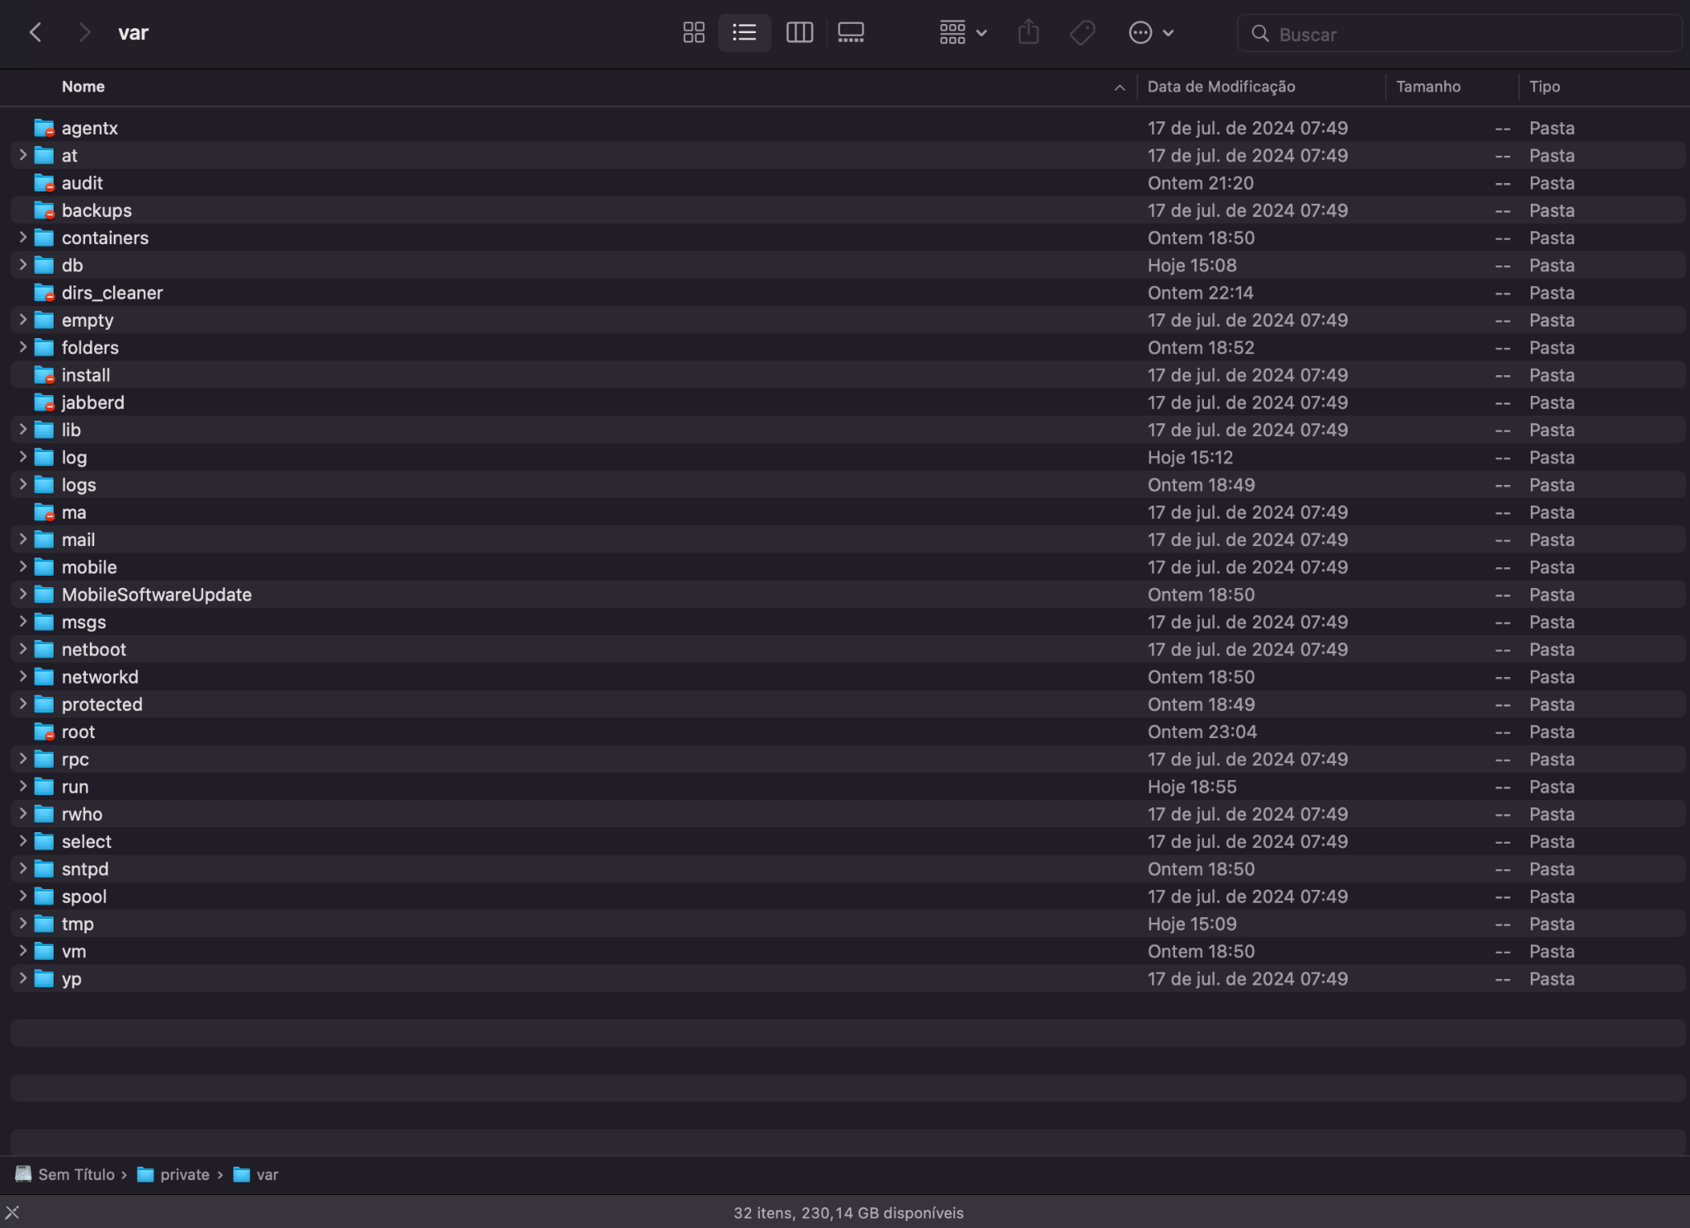Click the Share toolbar icon
1690x1228 pixels.
[x=1028, y=33]
